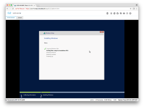Open the clipboard notes icon in KVM toolbar
Screen dimensions: 144x109
pos(107,13)
